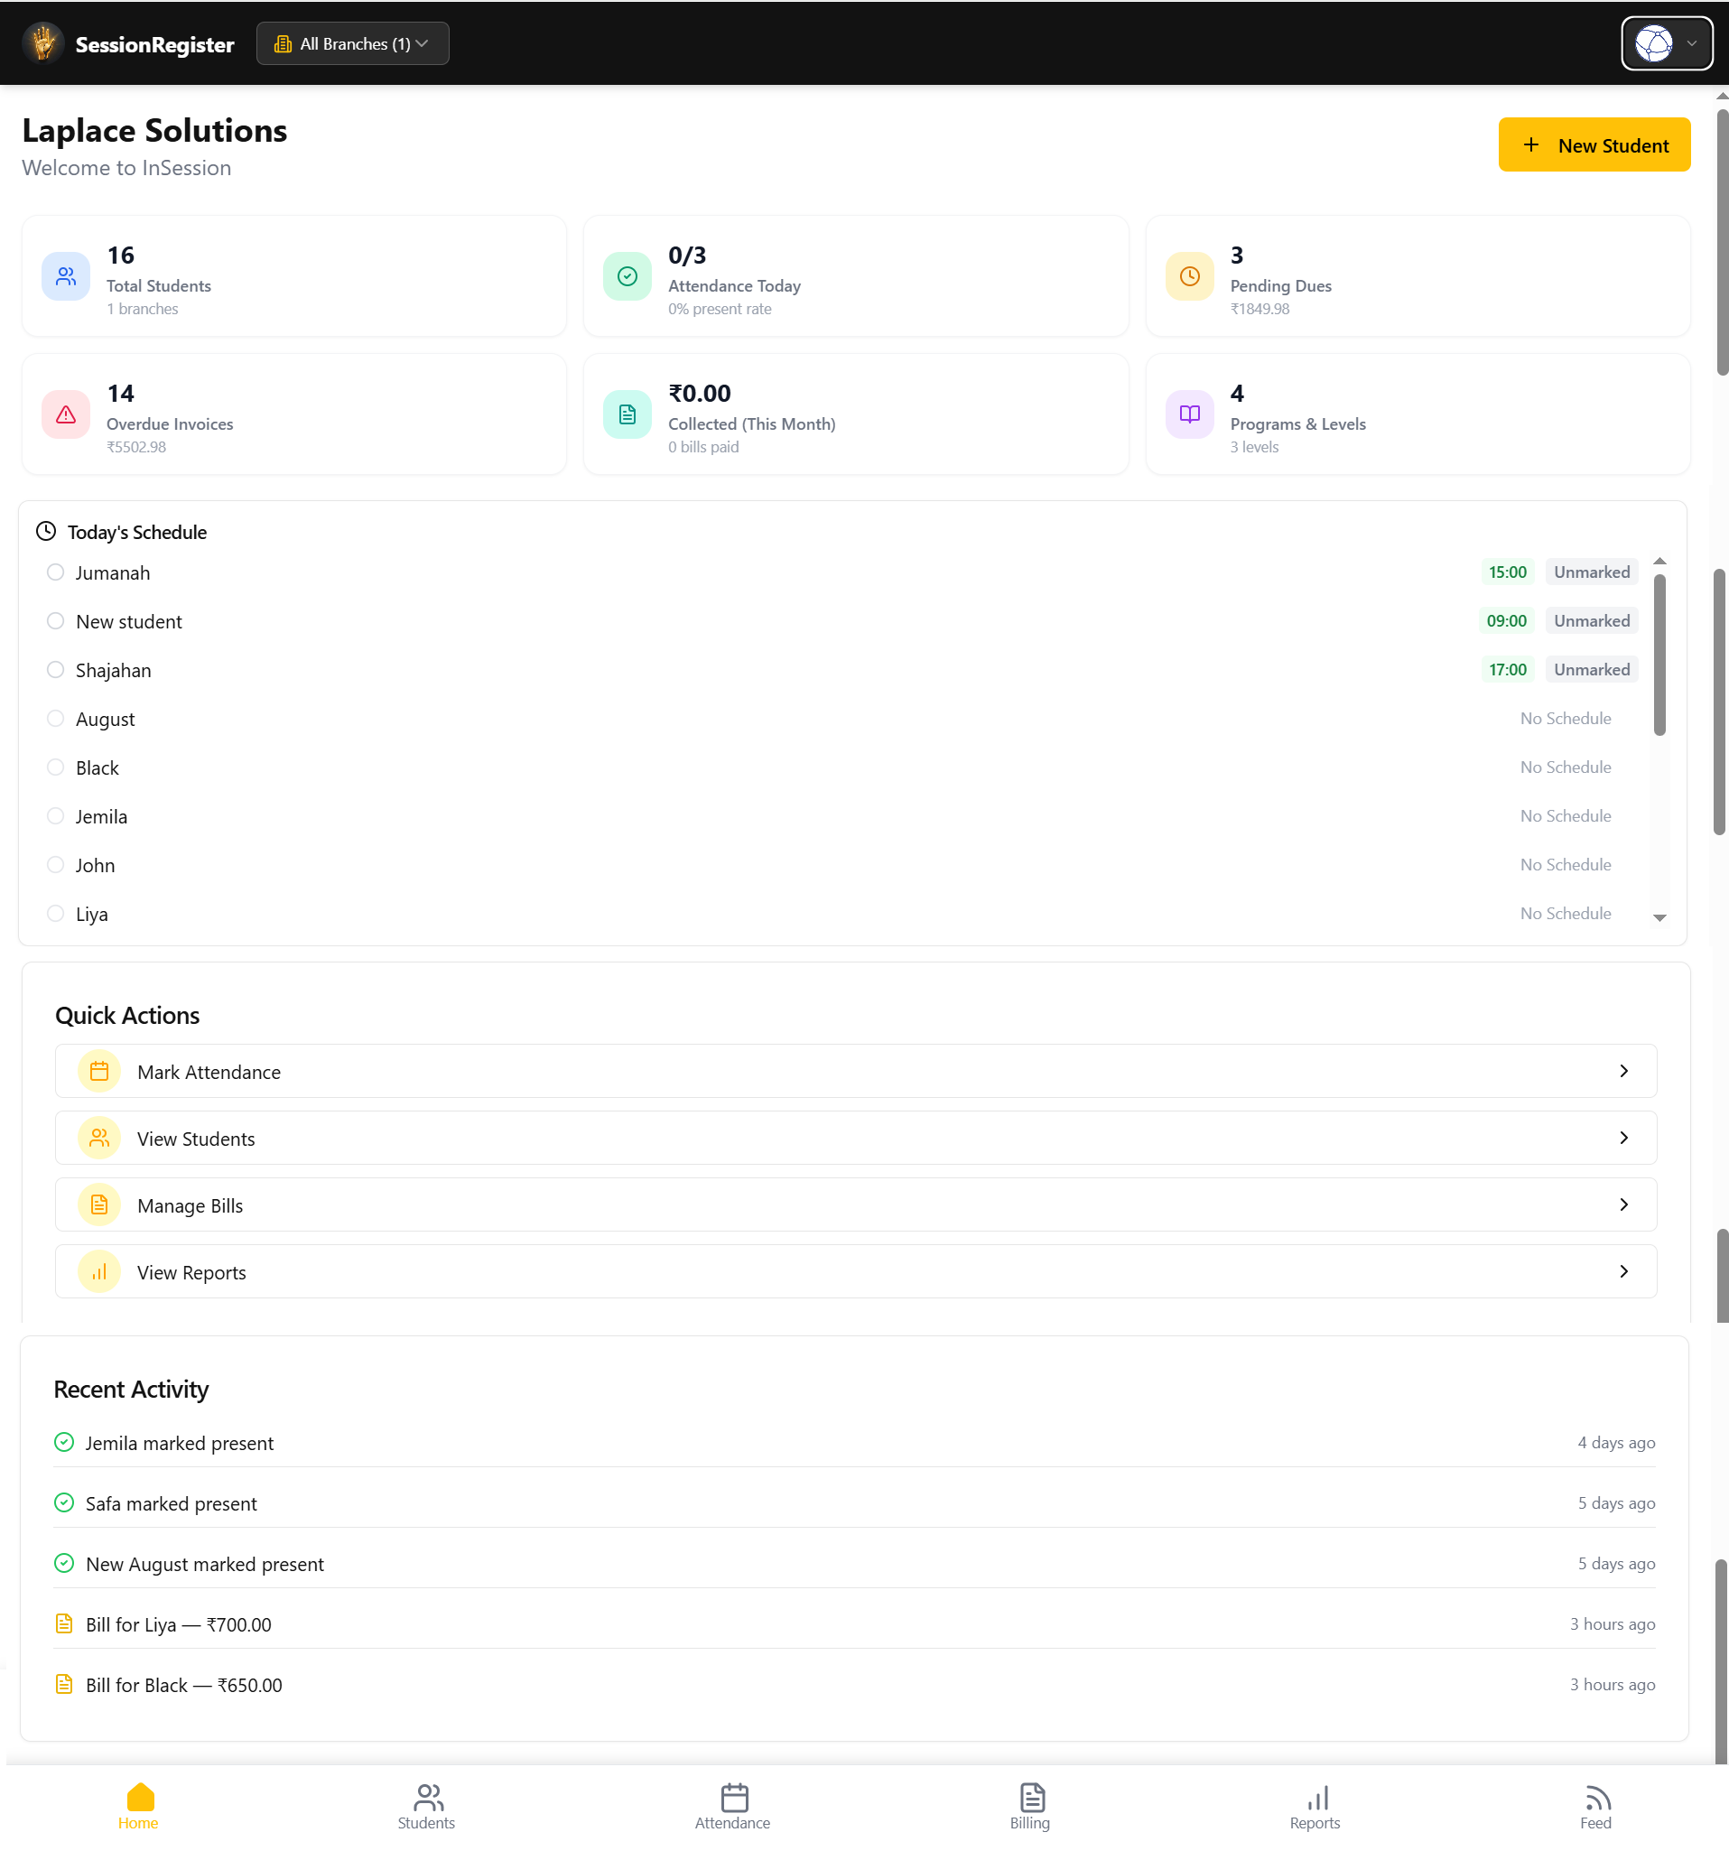Click the New Student button
Viewport: 1729px width, 1860px height.
1594,145
